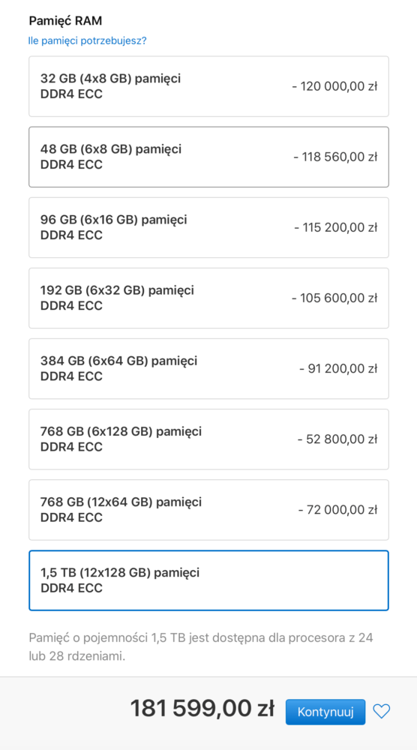The width and height of the screenshot is (417, 750).
Task: Select 1,5 TB (12x128 GB) memory option
Action: [208, 580]
